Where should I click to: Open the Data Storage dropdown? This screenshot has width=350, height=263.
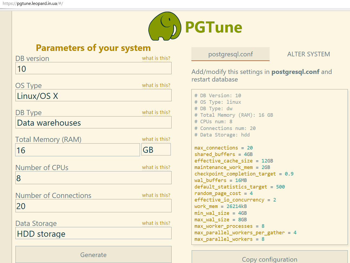(x=93, y=233)
